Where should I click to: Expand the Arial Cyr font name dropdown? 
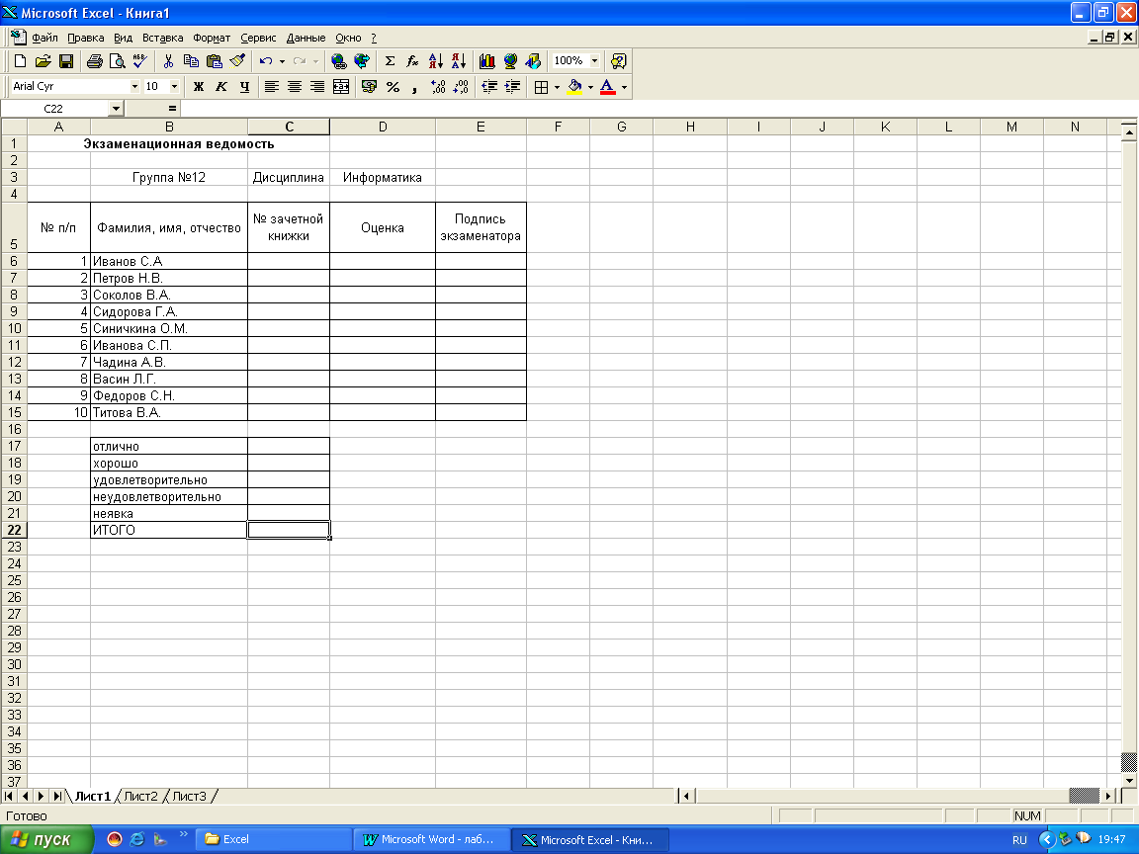[134, 86]
